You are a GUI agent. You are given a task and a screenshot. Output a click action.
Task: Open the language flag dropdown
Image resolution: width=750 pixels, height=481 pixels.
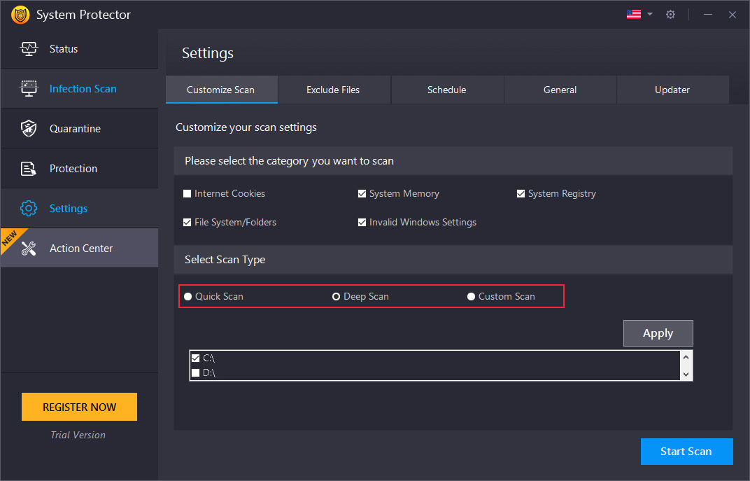pos(650,14)
